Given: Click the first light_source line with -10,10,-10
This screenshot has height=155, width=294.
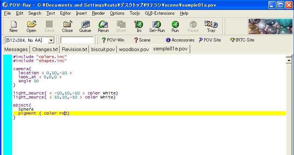Looking at the screenshot, I should tap(66, 93).
